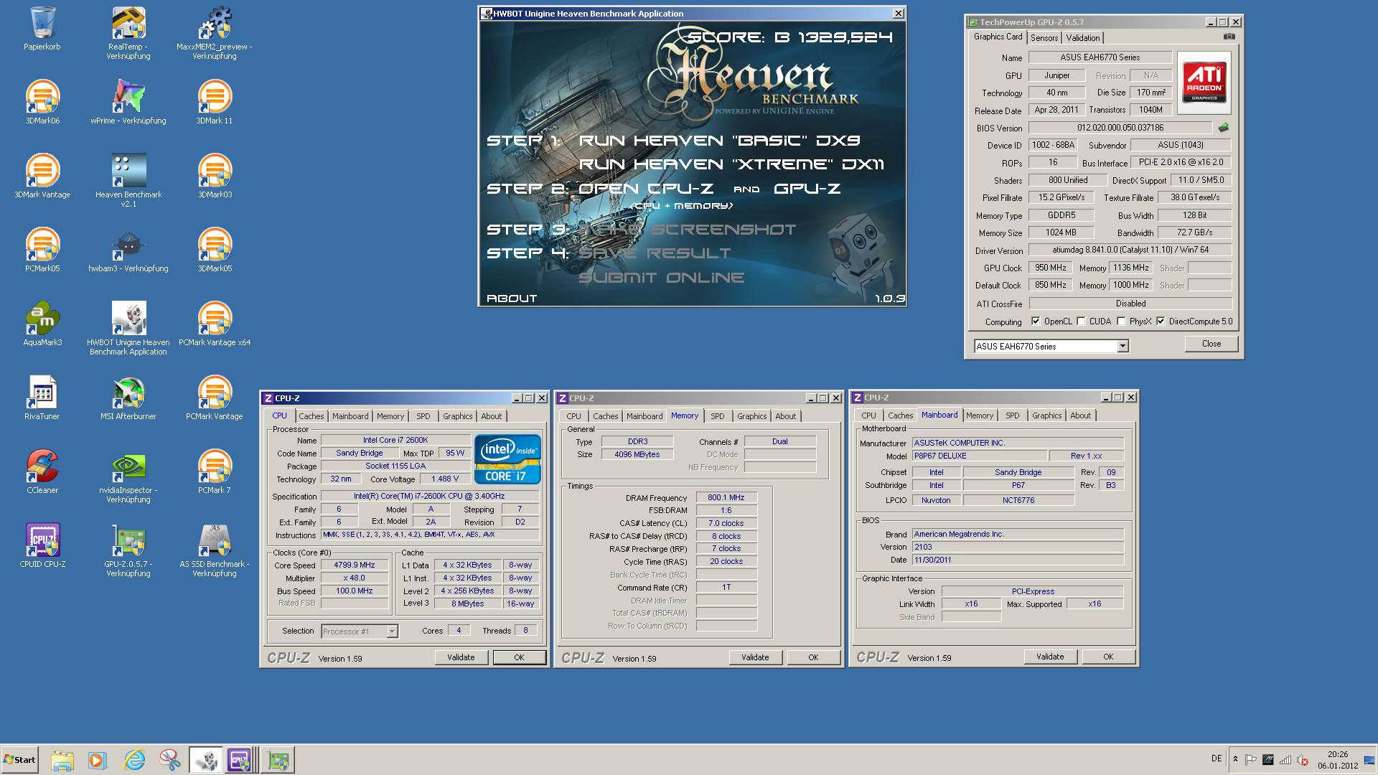Click Close button in GPU-Z

coord(1211,344)
